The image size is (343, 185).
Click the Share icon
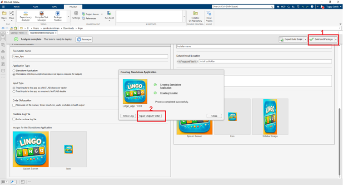(x=12, y=14)
